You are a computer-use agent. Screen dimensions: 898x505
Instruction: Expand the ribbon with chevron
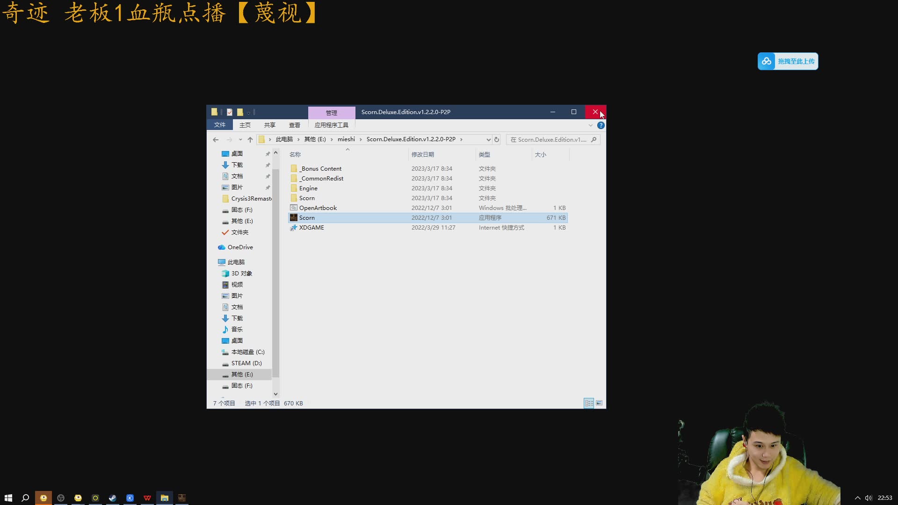point(591,125)
